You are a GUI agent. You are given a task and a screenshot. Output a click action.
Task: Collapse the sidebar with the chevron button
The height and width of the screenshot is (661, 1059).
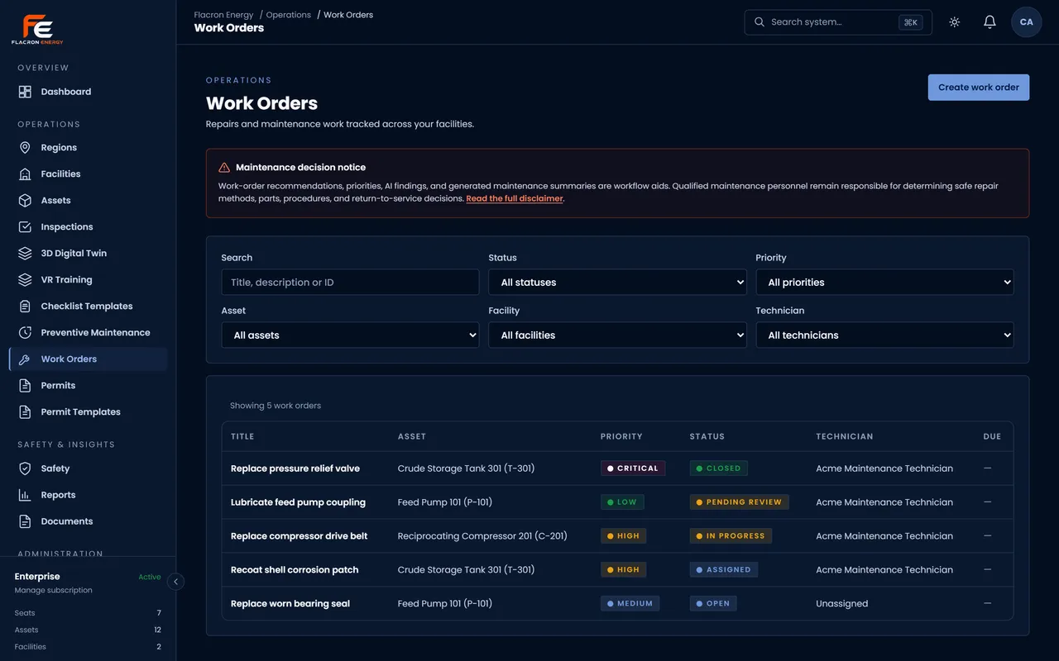coord(175,582)
